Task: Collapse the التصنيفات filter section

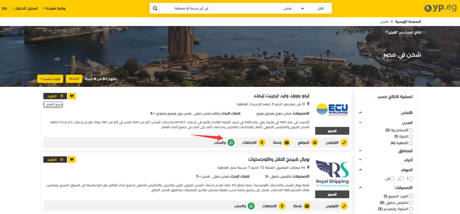Action: (361, 188)
